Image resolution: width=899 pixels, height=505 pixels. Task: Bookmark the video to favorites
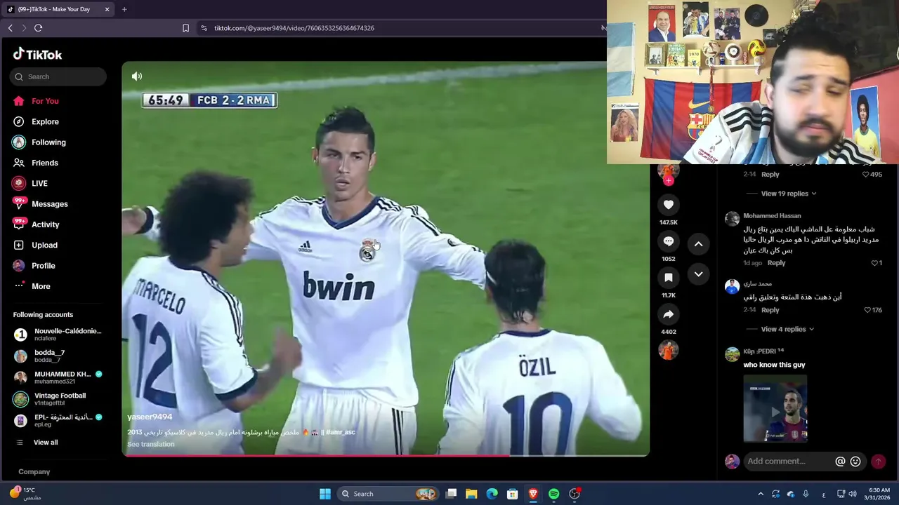669,278
